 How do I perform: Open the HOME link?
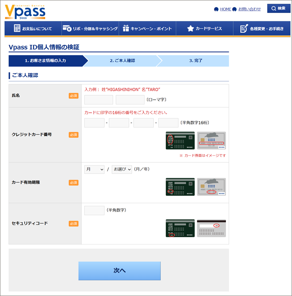tap(226, 9)
